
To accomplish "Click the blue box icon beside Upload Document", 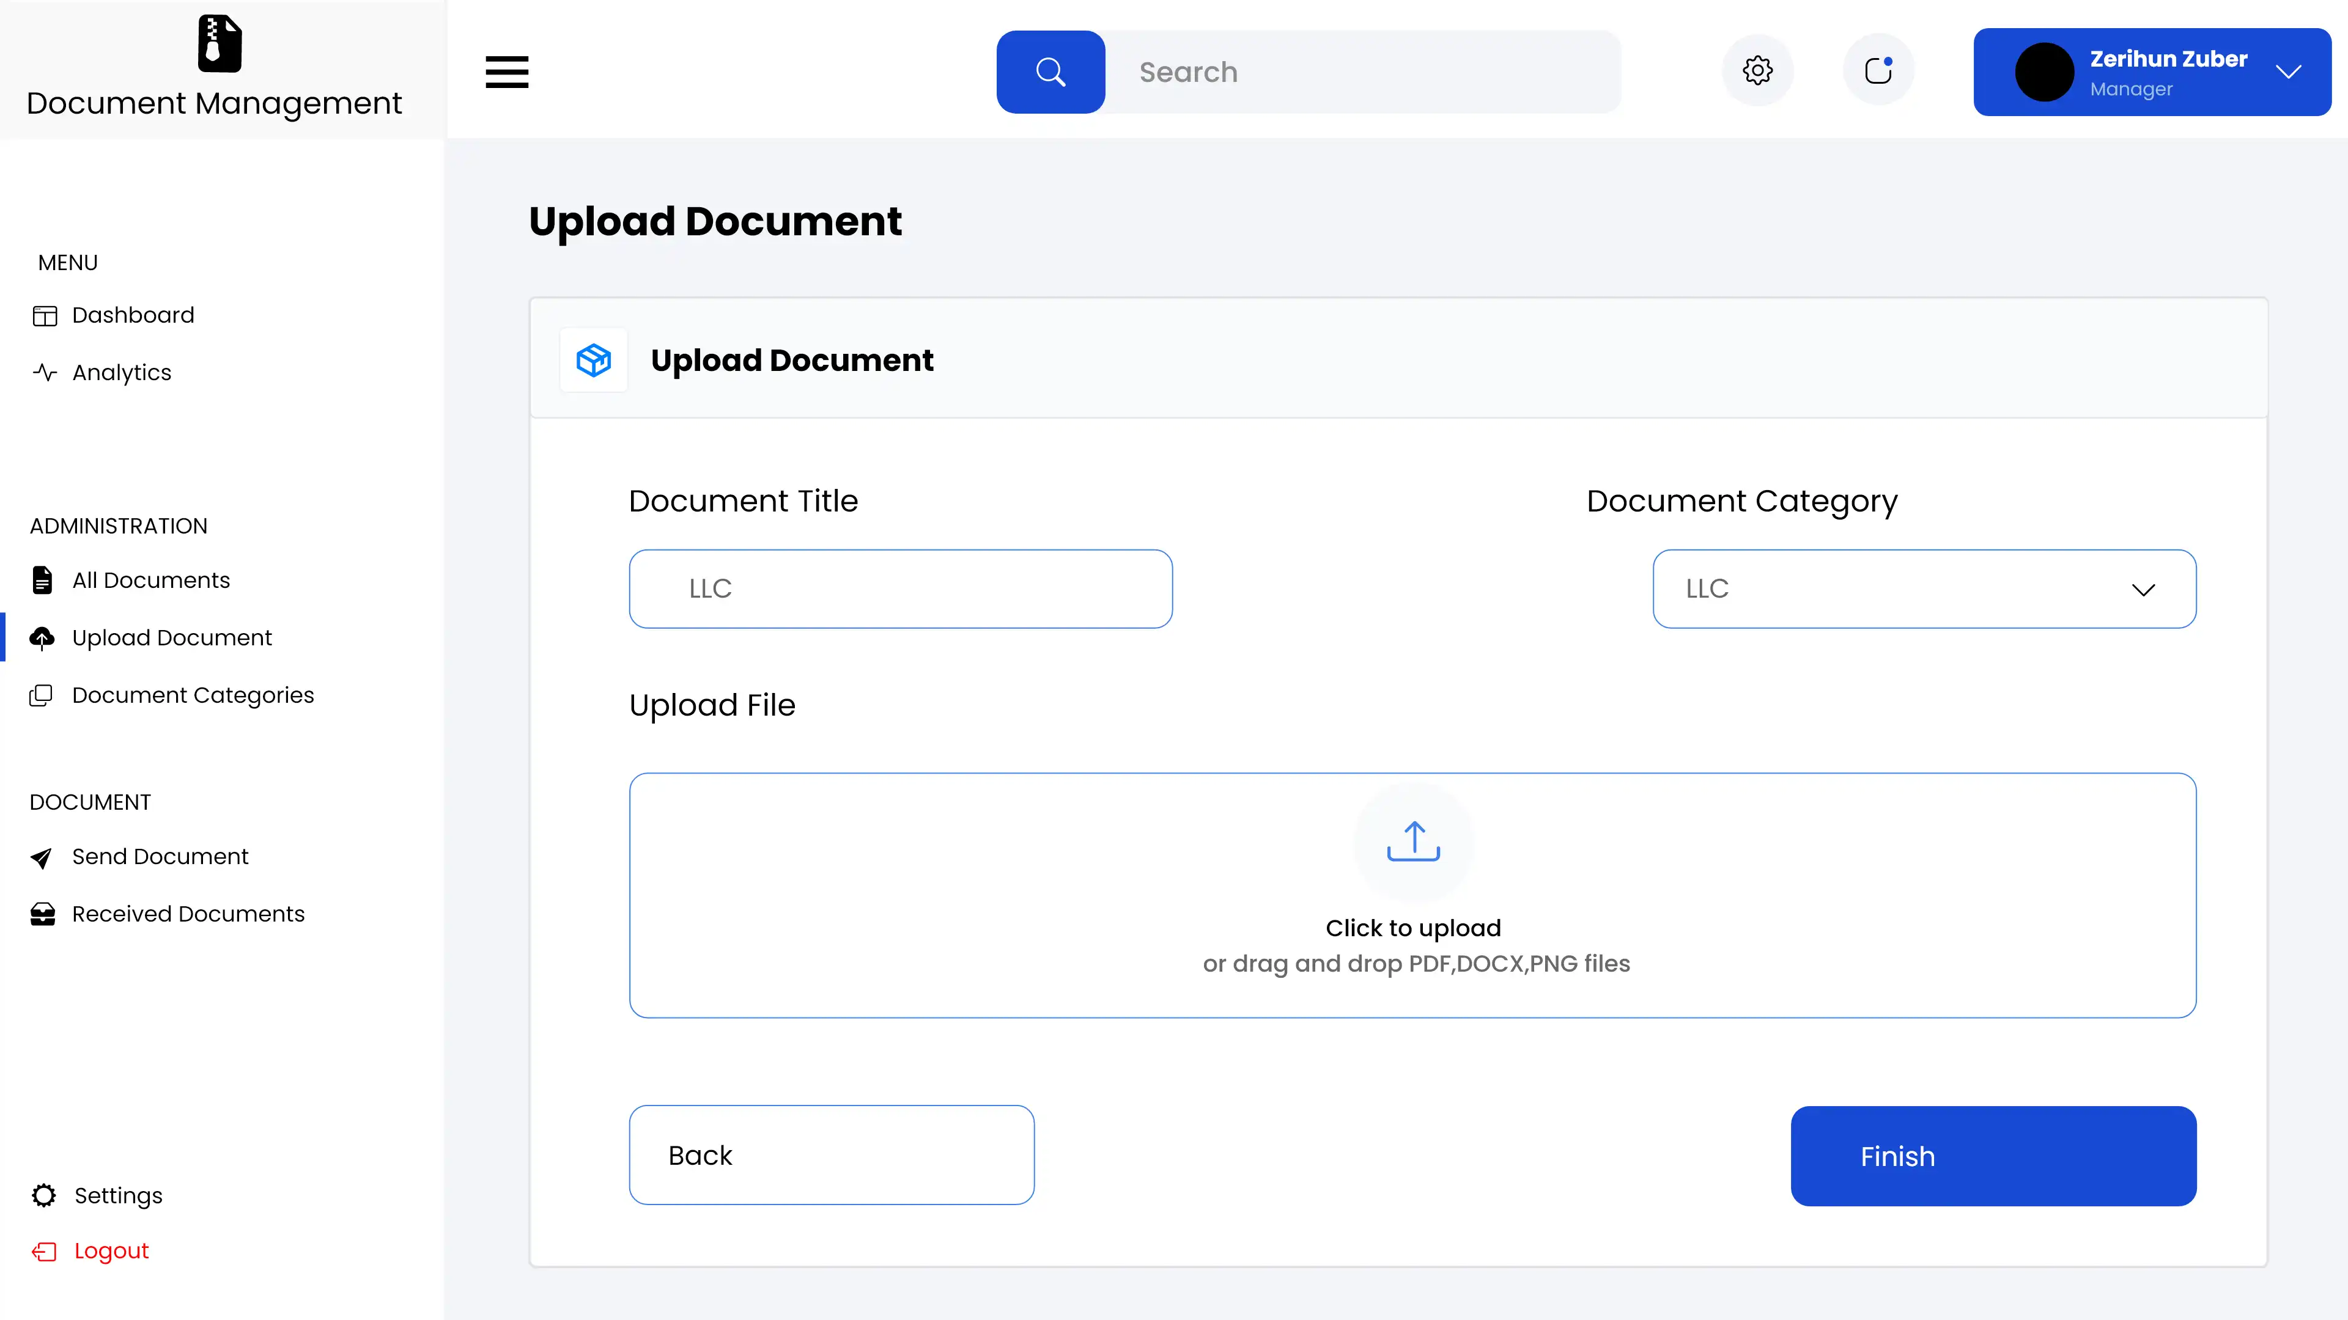I will [593, 360].
